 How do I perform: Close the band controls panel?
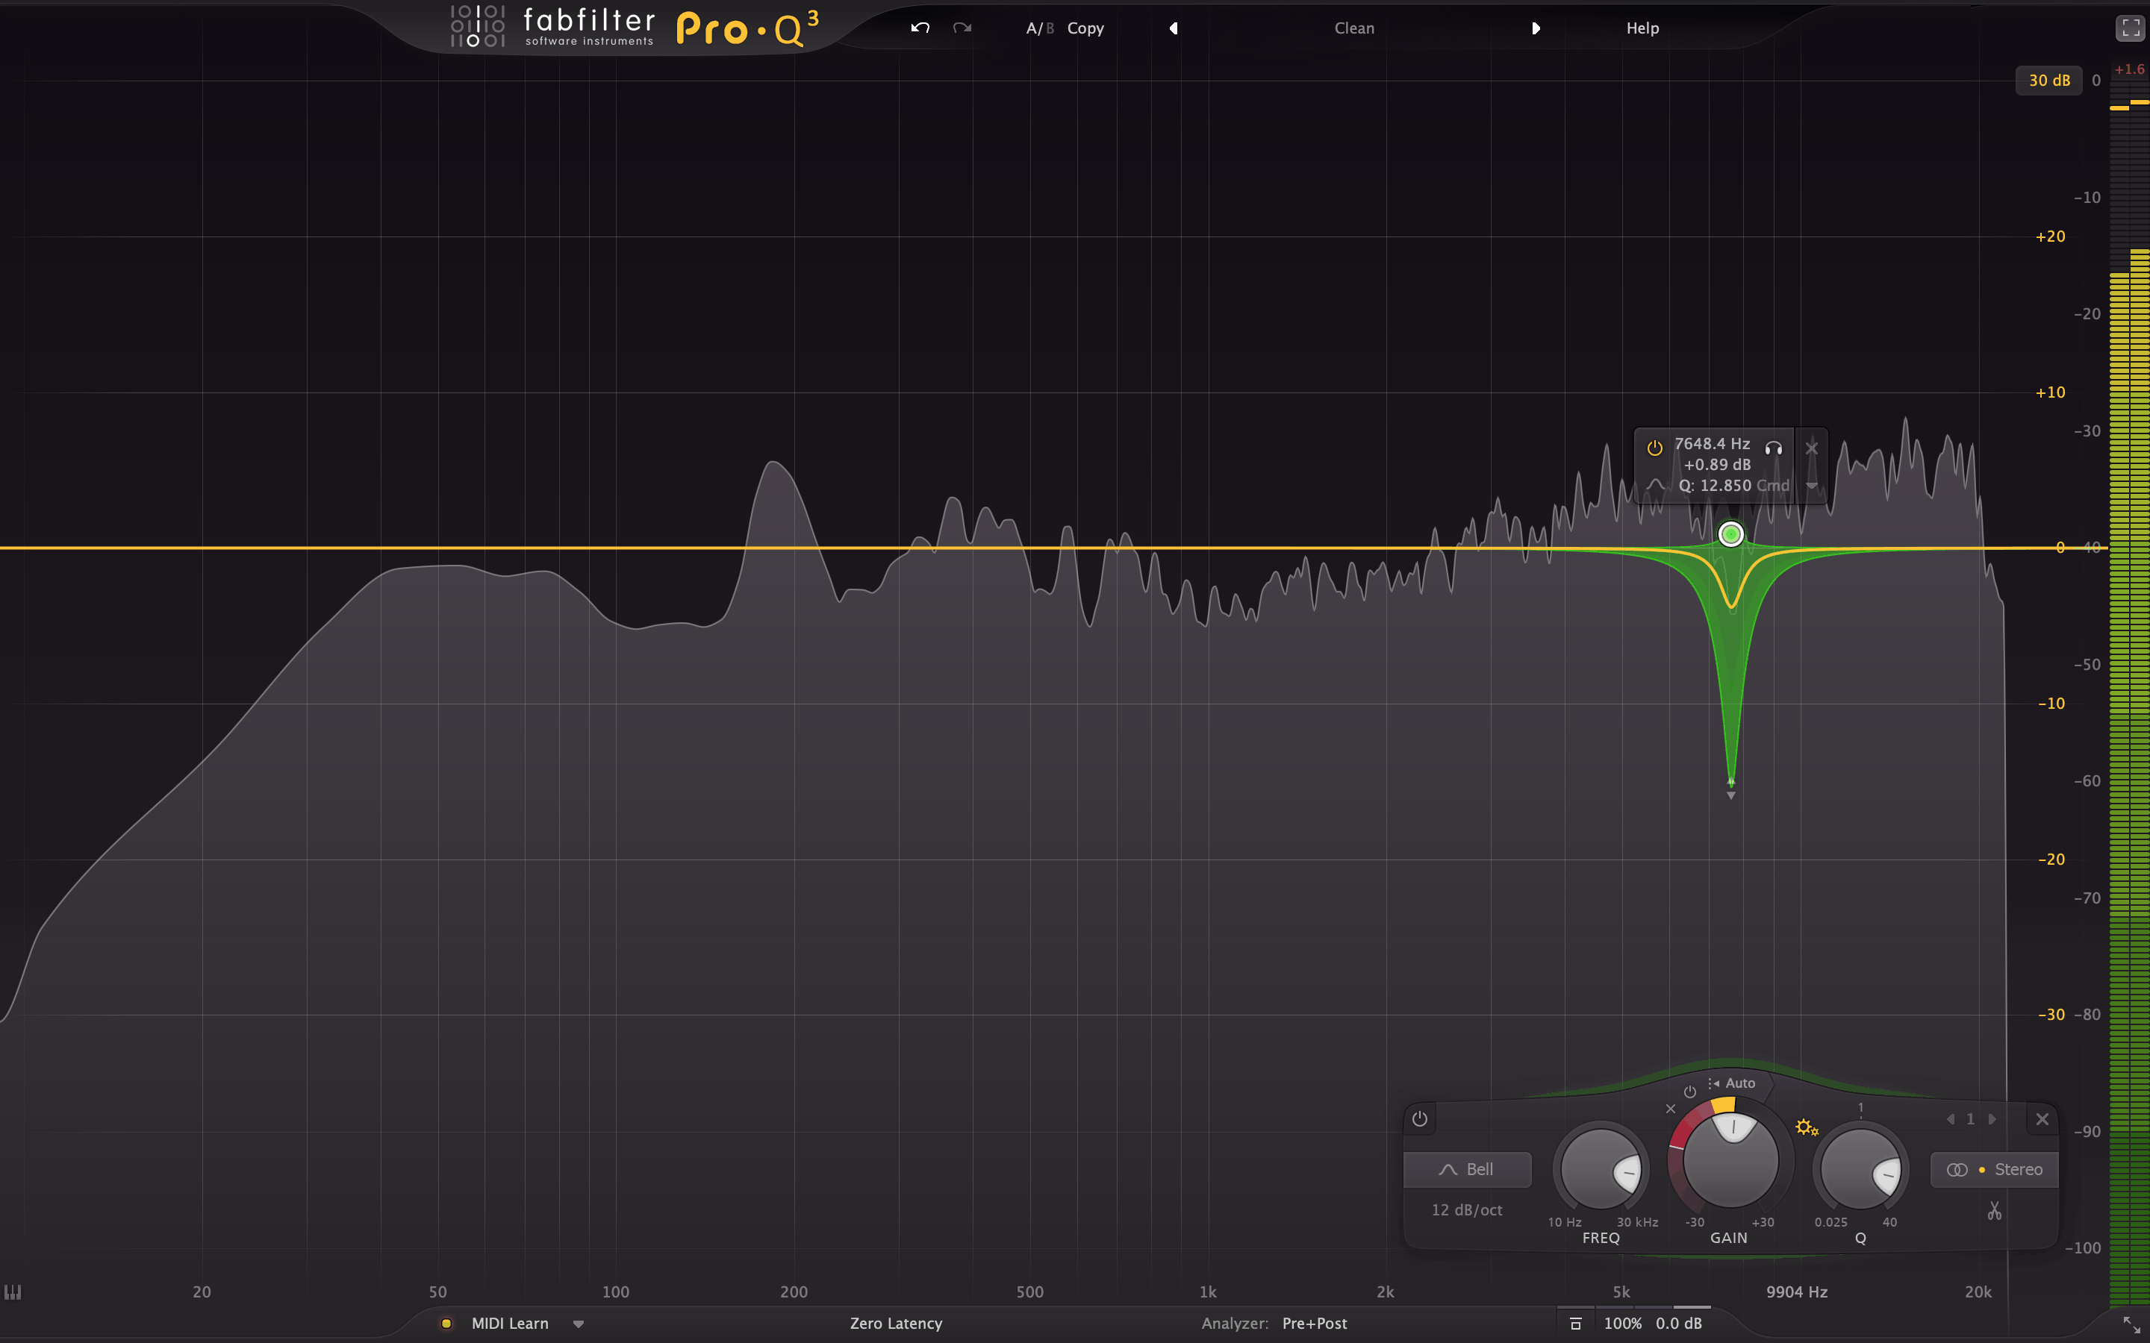[2042, 1119]
